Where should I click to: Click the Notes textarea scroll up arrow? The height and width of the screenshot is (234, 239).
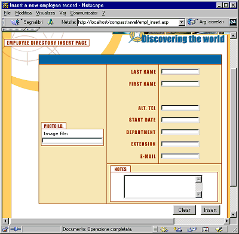[x=198, y=179]
